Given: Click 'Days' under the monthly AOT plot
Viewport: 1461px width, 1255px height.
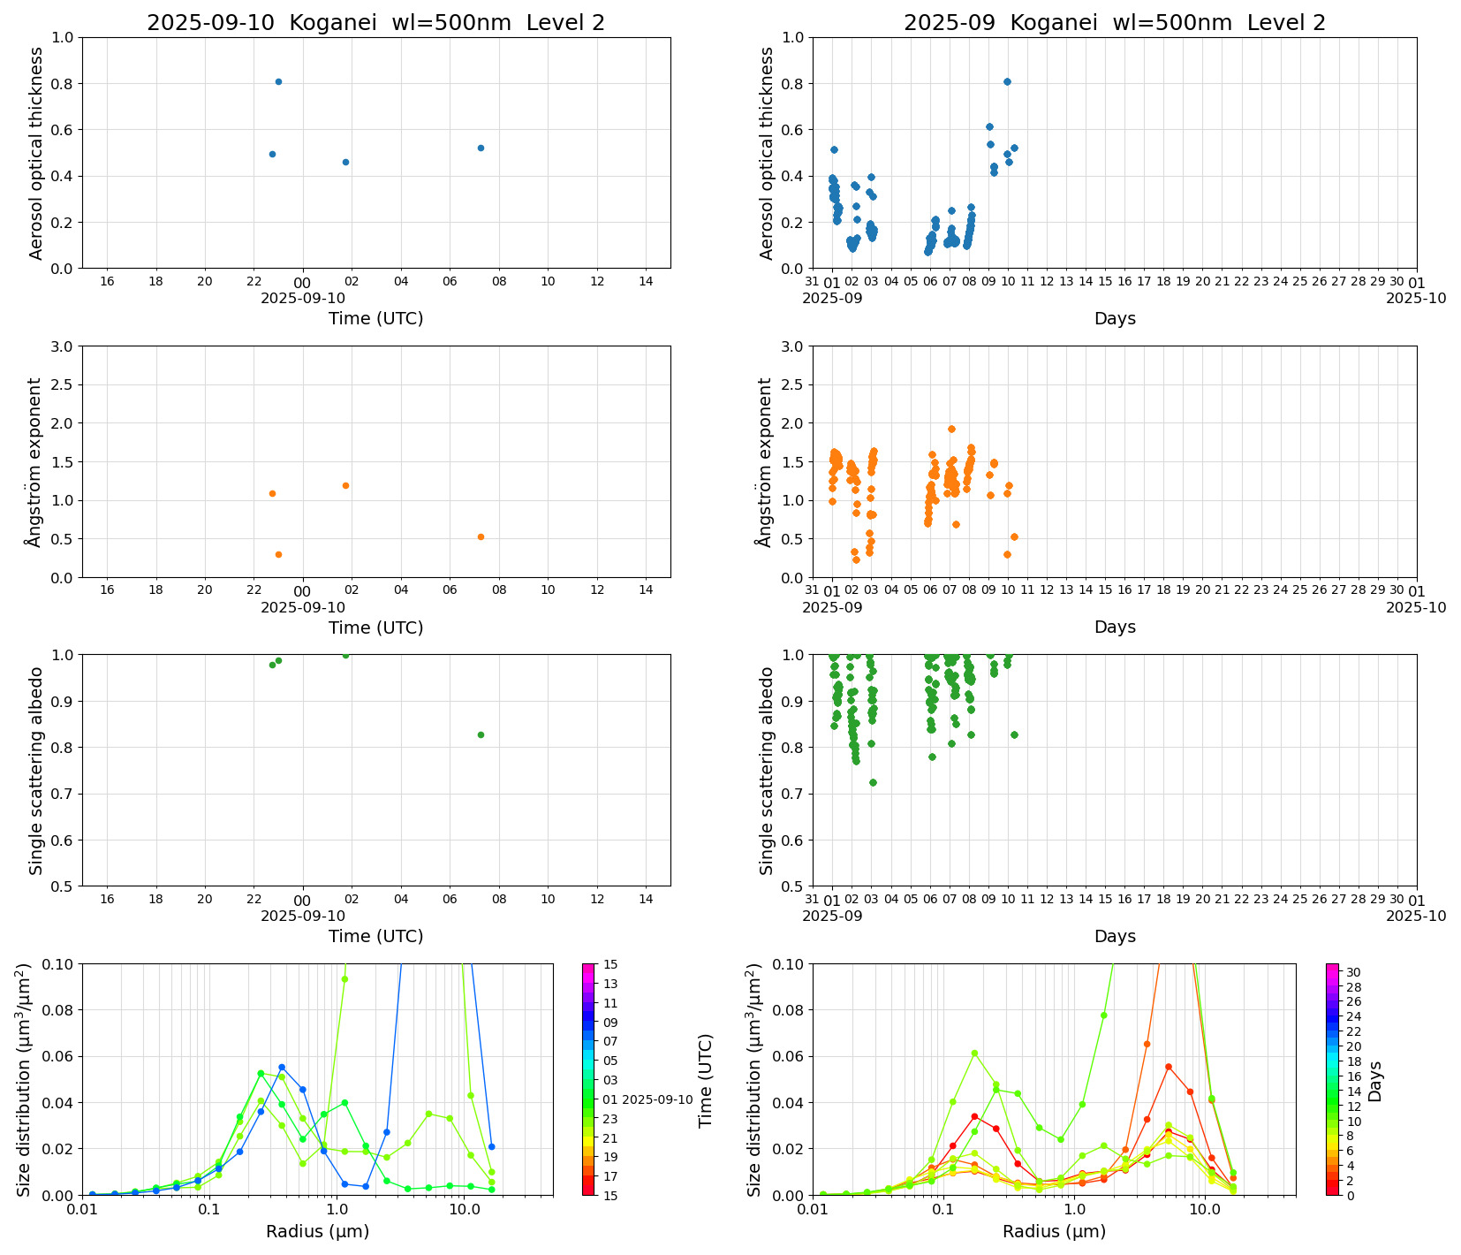Looking at the screenshot, I should click(1115, 318).
